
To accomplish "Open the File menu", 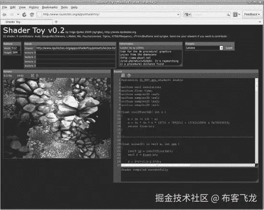I will (4, 7).
